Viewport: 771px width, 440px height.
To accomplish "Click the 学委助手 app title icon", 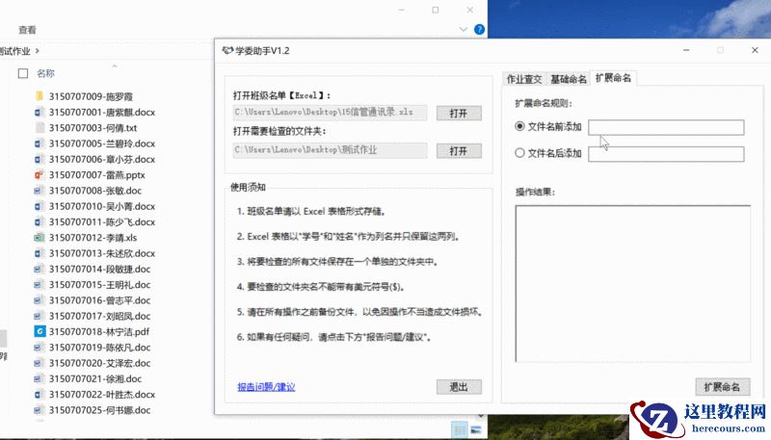I will (x=227, y=51).
